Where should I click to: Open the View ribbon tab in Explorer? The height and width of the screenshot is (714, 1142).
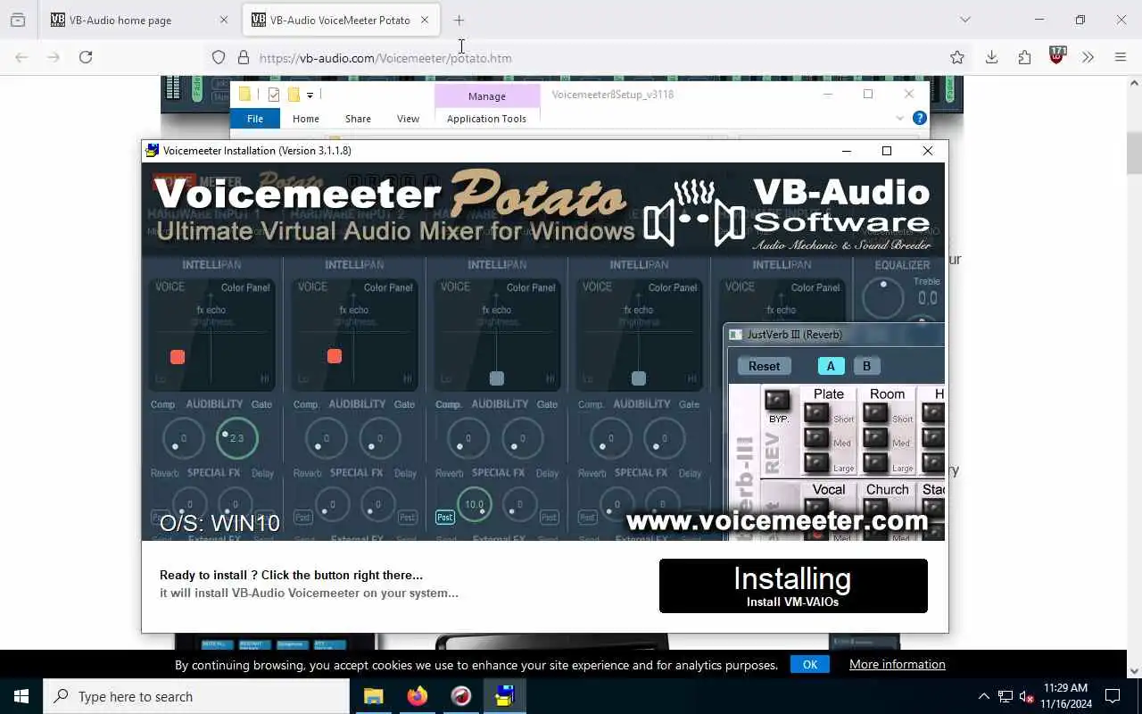(408, 118)
